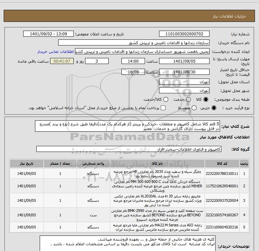Click the MIHER paper shredder item name

(x=157, y=186)
